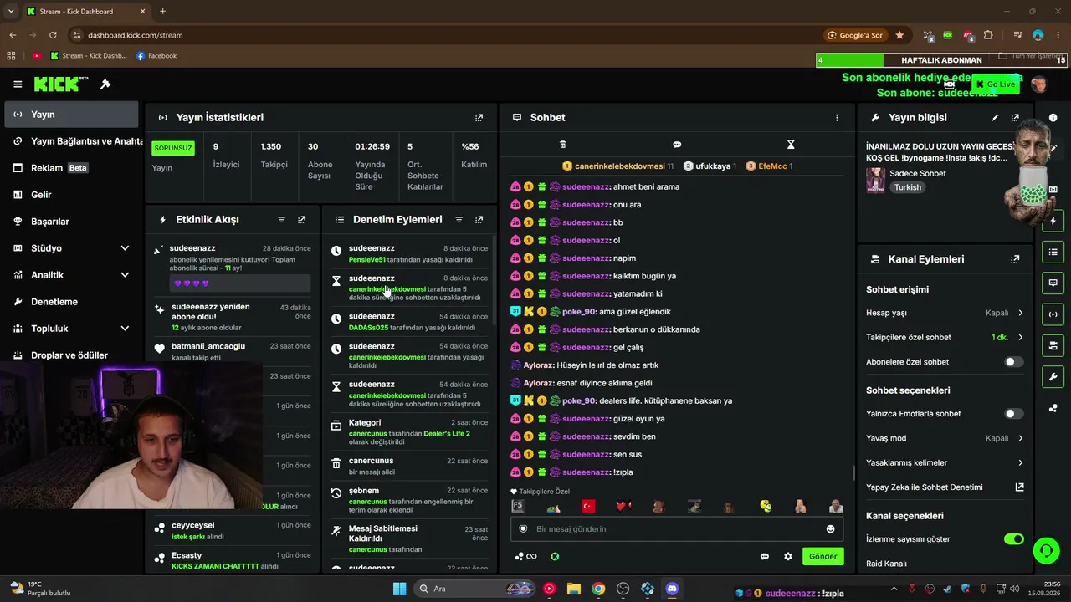Edit stream info with pencil icon

point(995,118)
